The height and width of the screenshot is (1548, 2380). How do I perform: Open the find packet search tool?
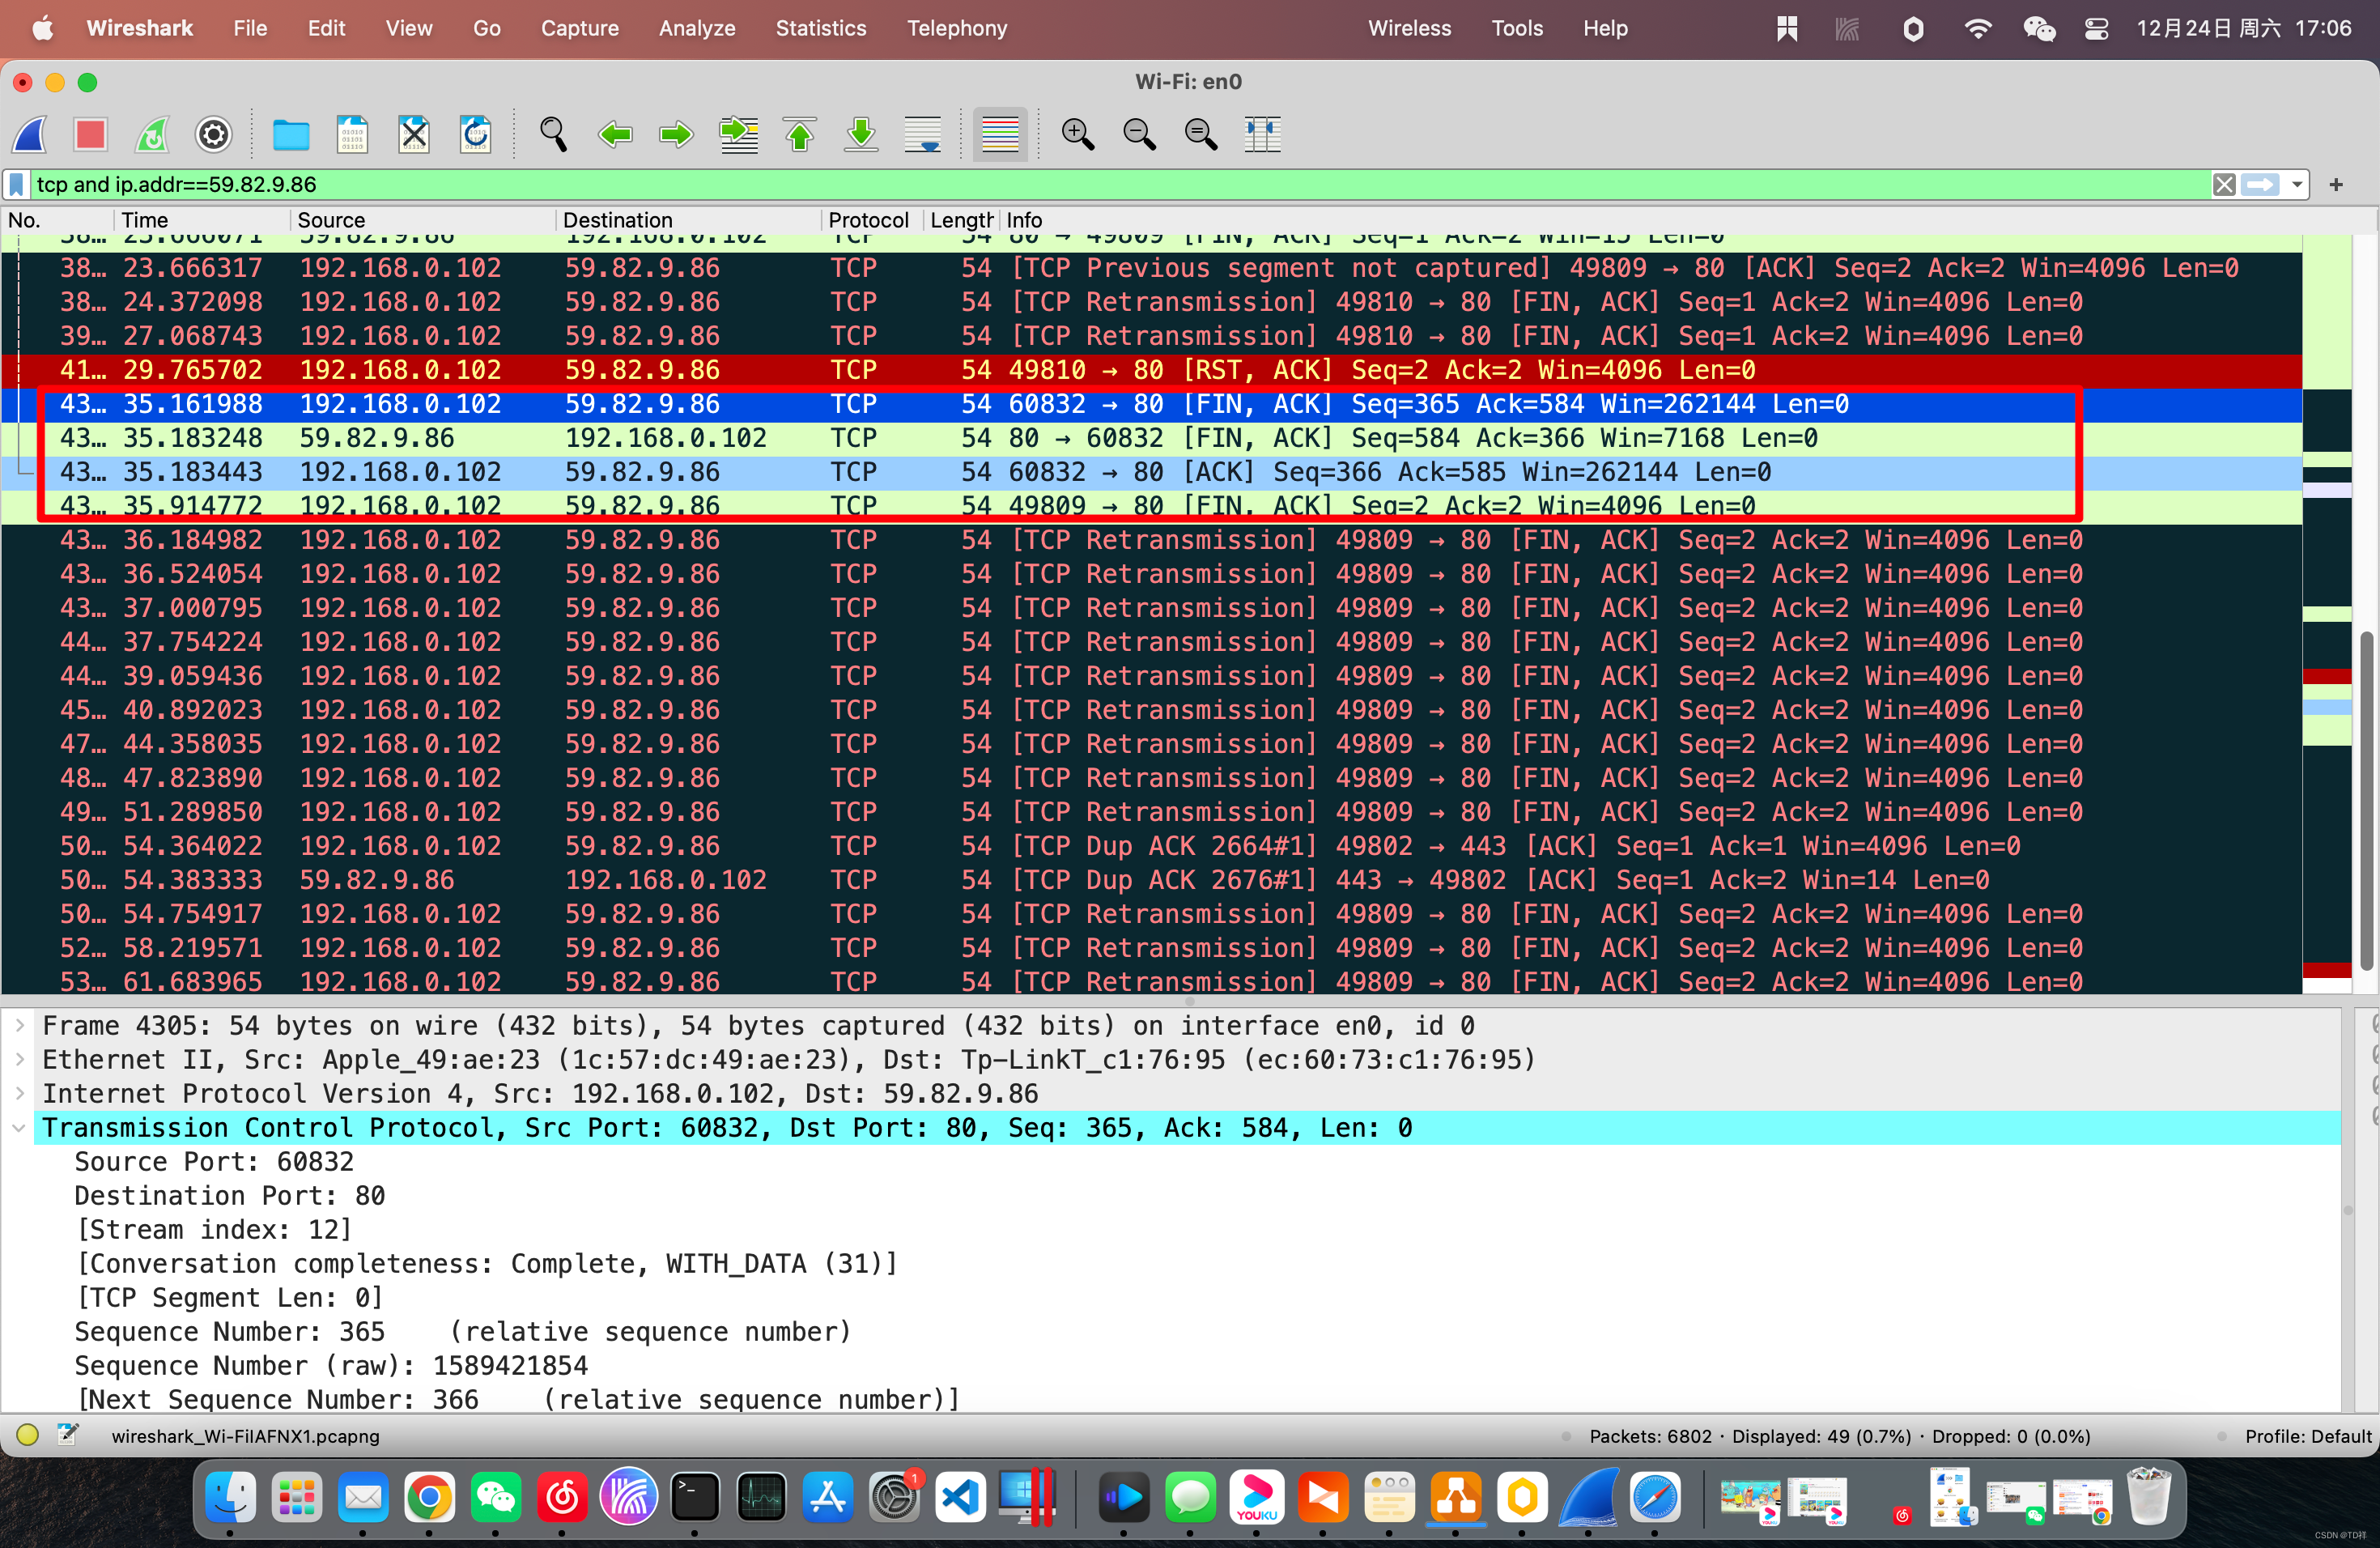(x=553, y=134)
